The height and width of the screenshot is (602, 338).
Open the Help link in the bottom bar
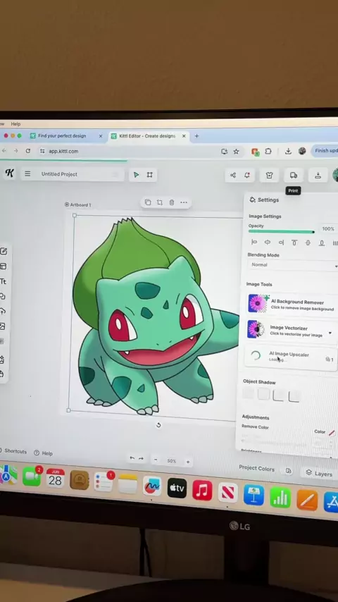click(x=43, y=453)
